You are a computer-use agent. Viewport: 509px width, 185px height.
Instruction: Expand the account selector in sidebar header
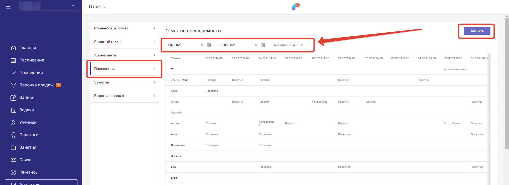pyautogui.click(x=73, y=6)
